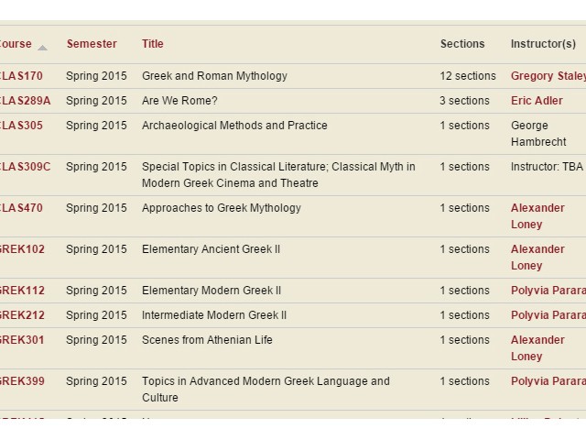
Task: Sort table by Title column header
Action: point(153,44)
